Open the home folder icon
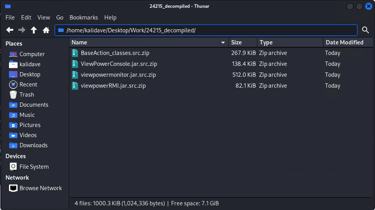Image resolution: width=375 pixels, height=210 pixels. click(x=46, y=30)
